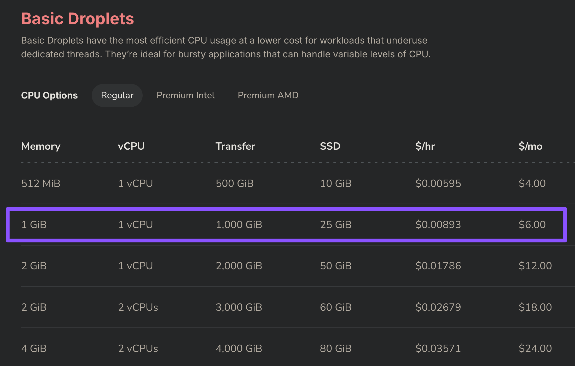This screenshot has height=366, width=575.
Task: Click the $24.00 monthly price
Action: coord(535,348)
